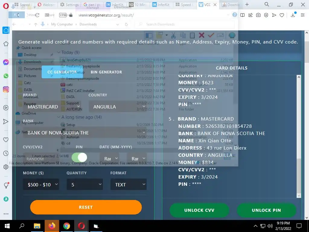Open File Explorer from the taskbar
Viewport: 309px width, 232px height.
[x=37, y=226]
